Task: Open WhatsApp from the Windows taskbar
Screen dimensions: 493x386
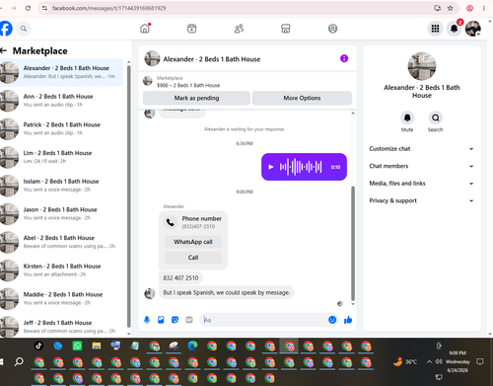Action: click(77, 346)
